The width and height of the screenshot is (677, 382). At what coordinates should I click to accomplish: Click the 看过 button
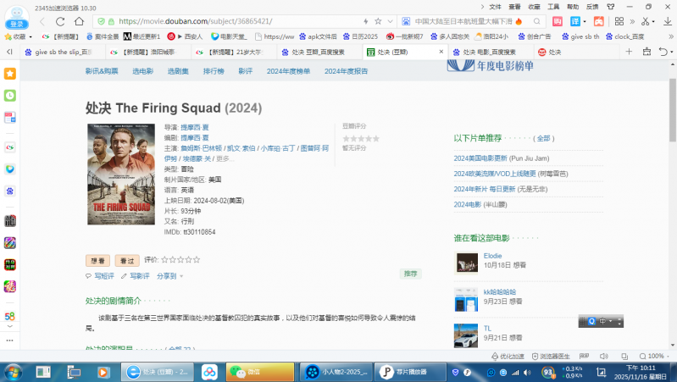coord(127,261)
